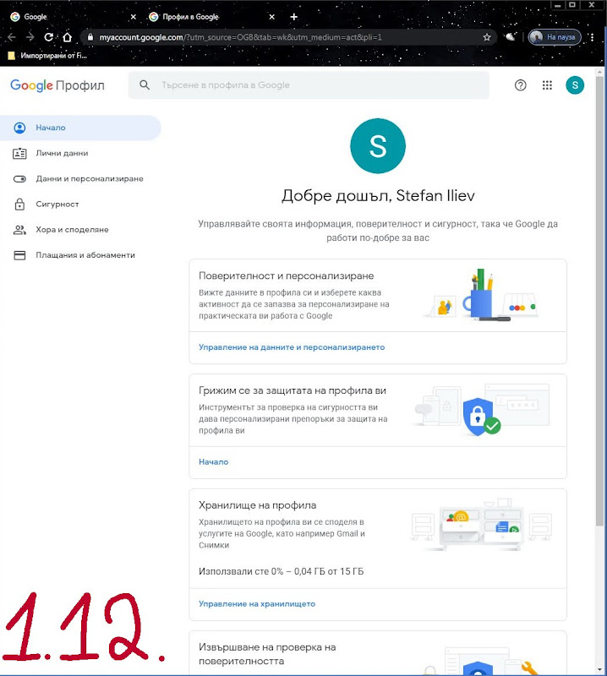Click the search magnifier icon
Image resolution: width=607 pixels, height=676 pixels.
(x=145, y=85)
